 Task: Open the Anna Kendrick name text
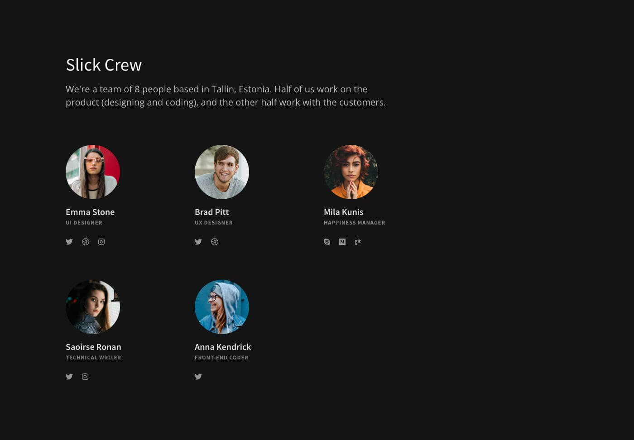222,347
